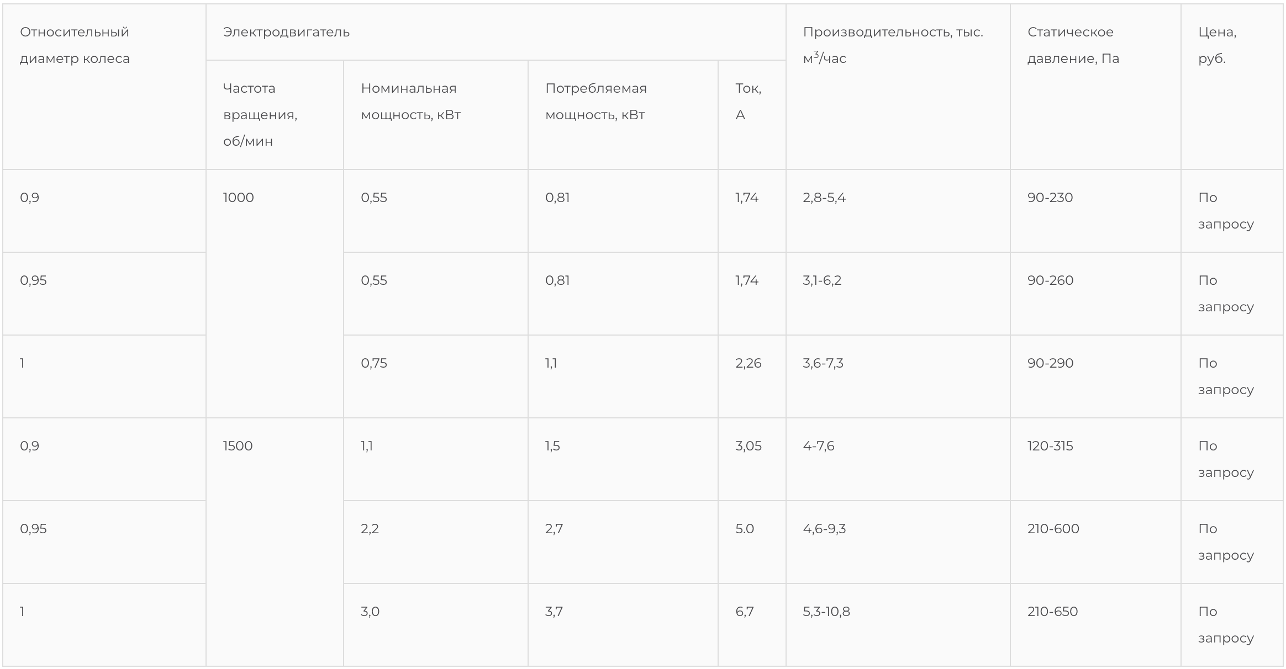Select the 210-650 static pressure cell
Screen dimensions: 1286x669
tap(1052, 612)
